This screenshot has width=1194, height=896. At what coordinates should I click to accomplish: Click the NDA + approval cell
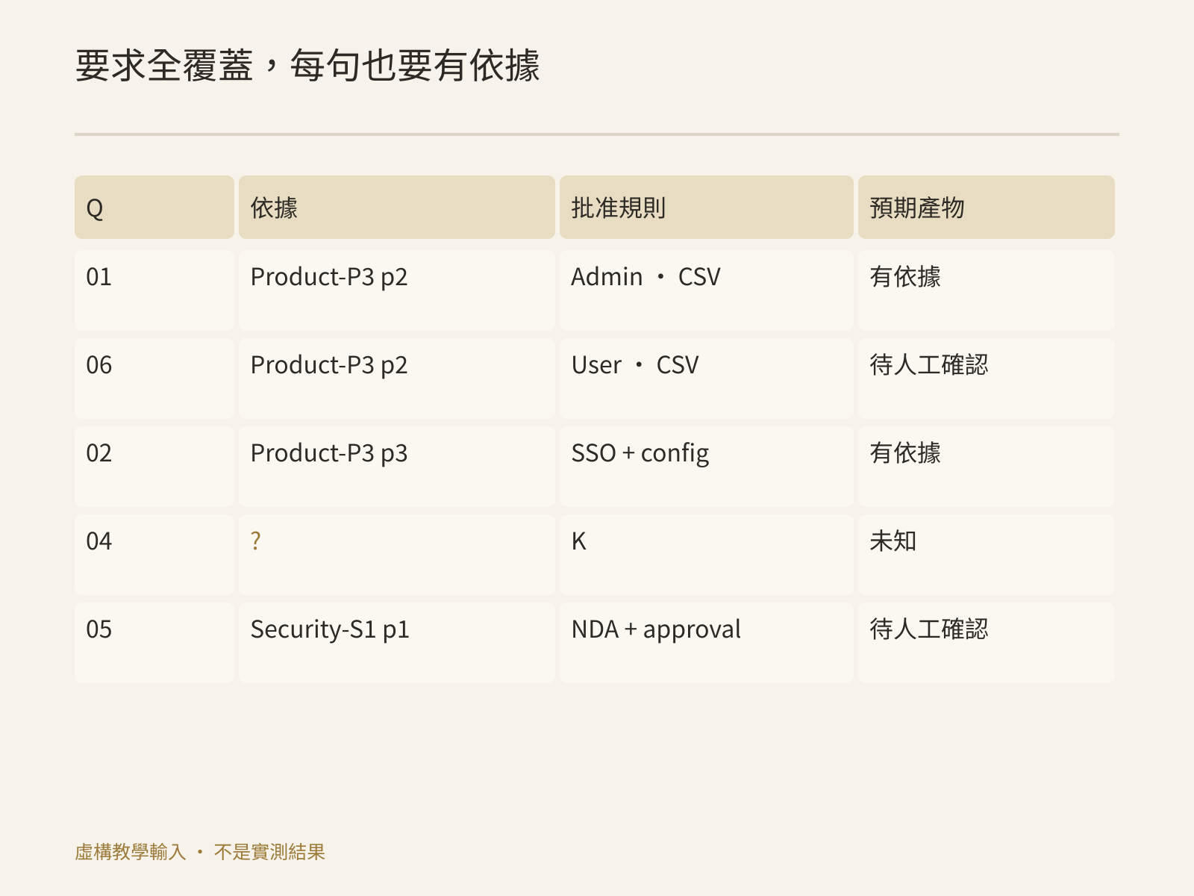click(x=707, y=643)
